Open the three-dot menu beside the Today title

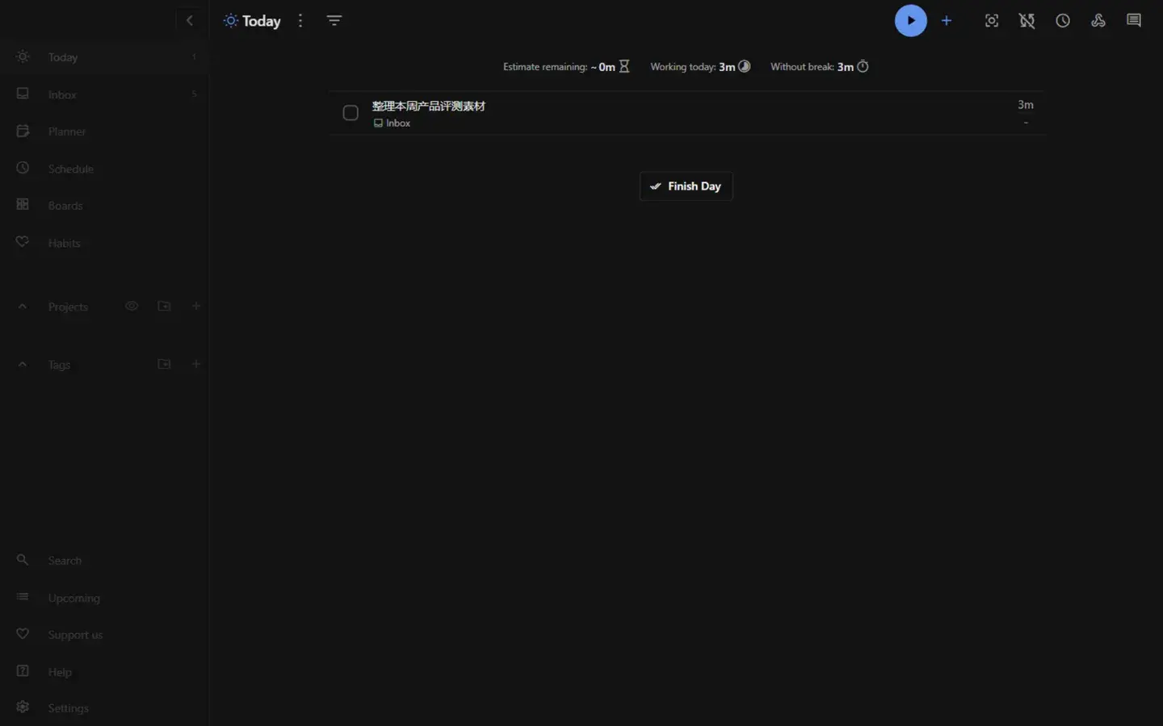[300, 21]
